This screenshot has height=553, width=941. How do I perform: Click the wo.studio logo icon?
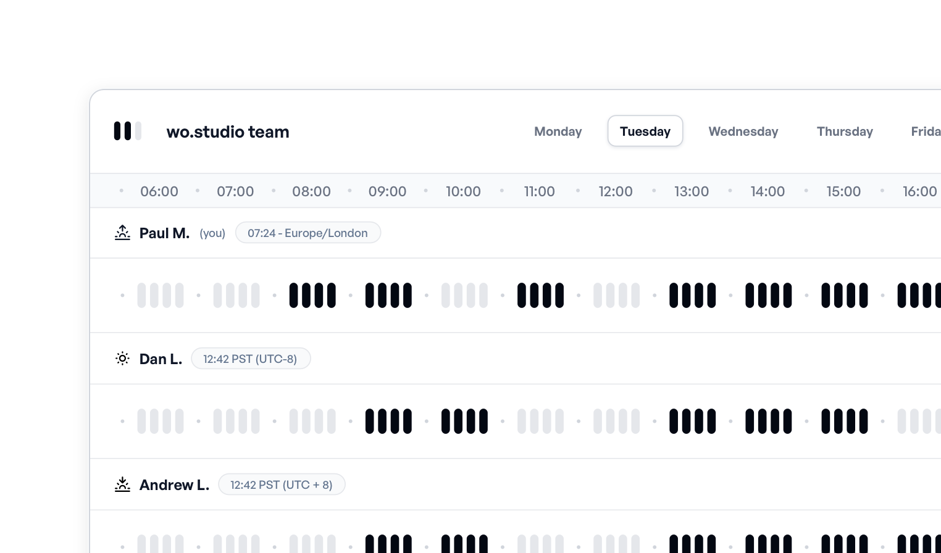click(127, 131)
